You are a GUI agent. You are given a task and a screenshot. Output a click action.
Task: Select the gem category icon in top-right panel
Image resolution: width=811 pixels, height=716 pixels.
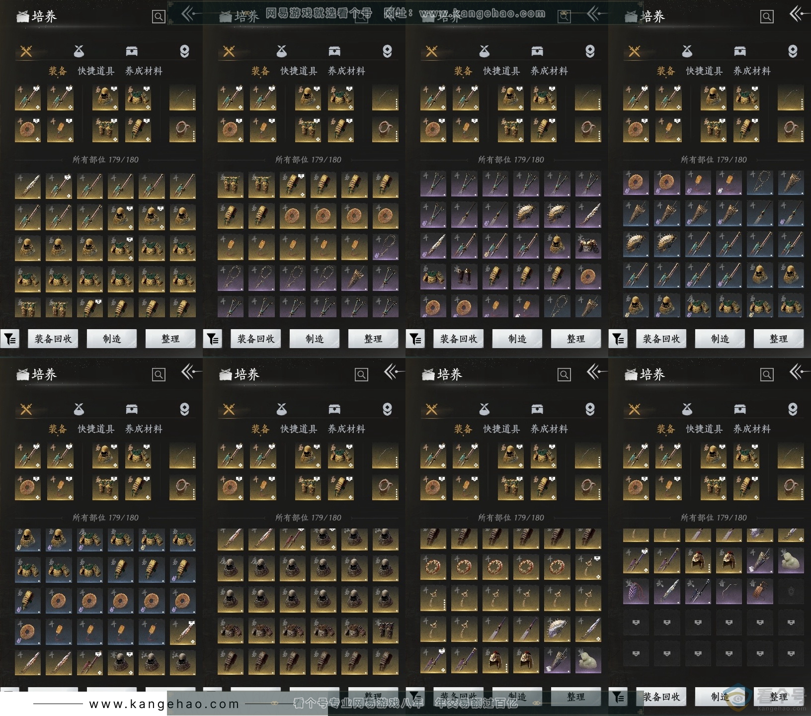pos(793,51)
